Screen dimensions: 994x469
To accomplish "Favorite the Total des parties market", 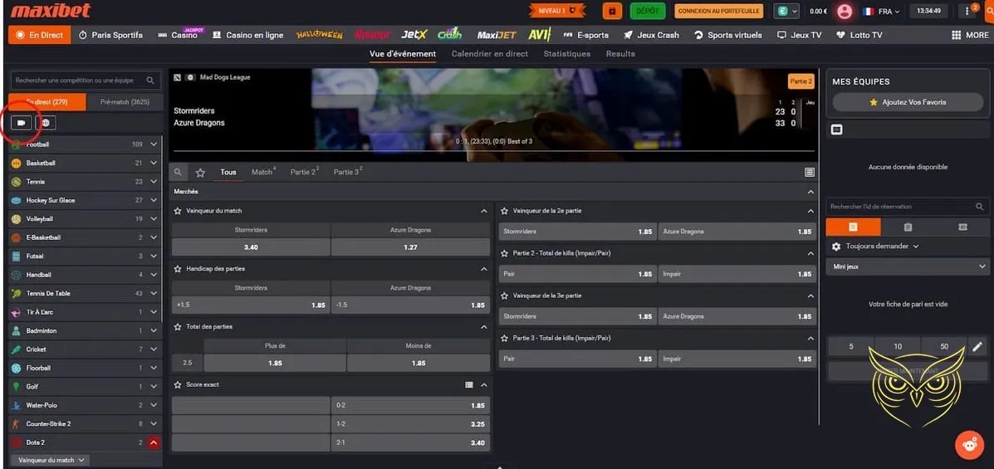I will pos(179,326).
